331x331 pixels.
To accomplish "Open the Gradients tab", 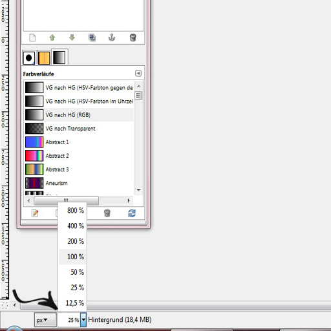I will tap(59, 58).
